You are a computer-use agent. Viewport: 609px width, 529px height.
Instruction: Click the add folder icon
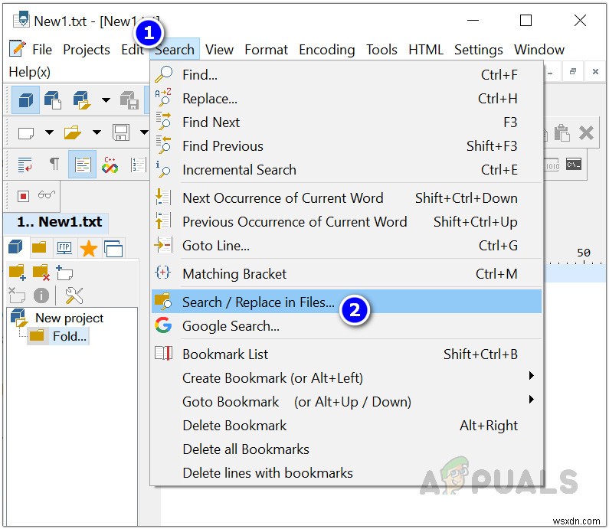pos(18,273)
